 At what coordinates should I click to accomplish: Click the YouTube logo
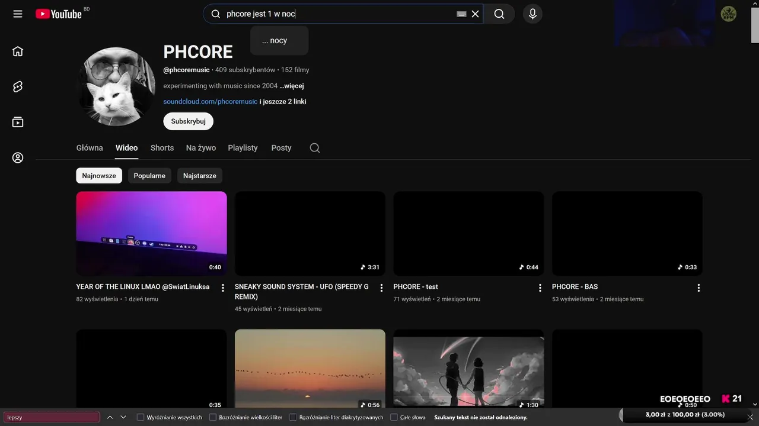(x=58, y=14)
